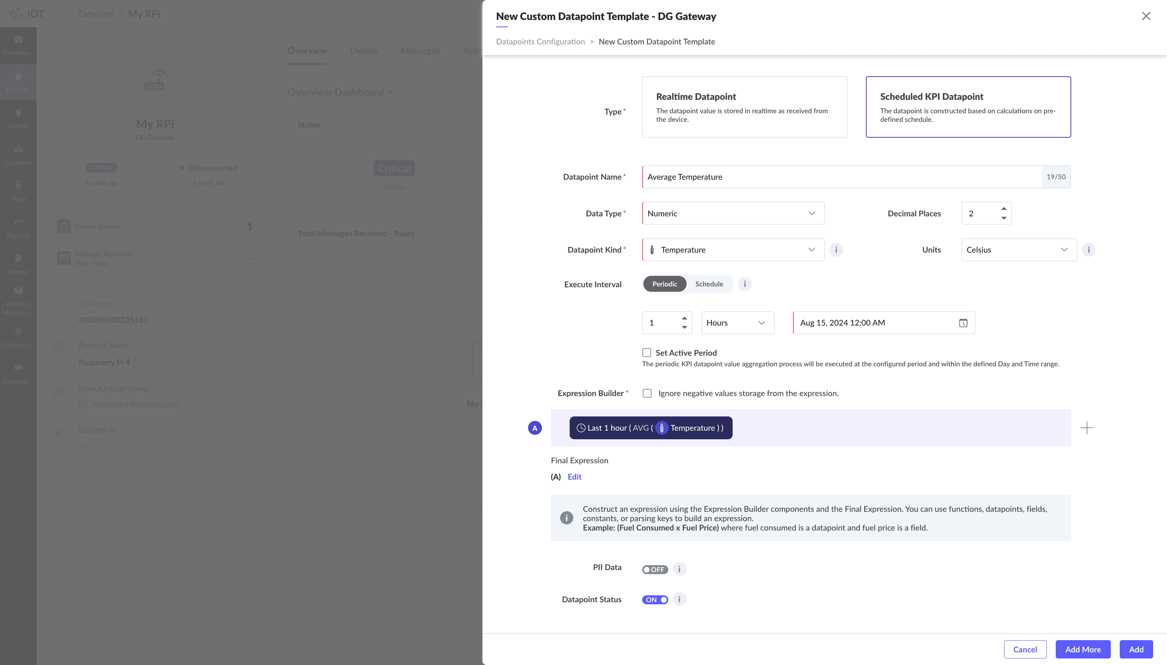The width and height of the screenshot is (1167, 665).
Task: Click info icon beside Units dropdown
Action: (1088, 250)
